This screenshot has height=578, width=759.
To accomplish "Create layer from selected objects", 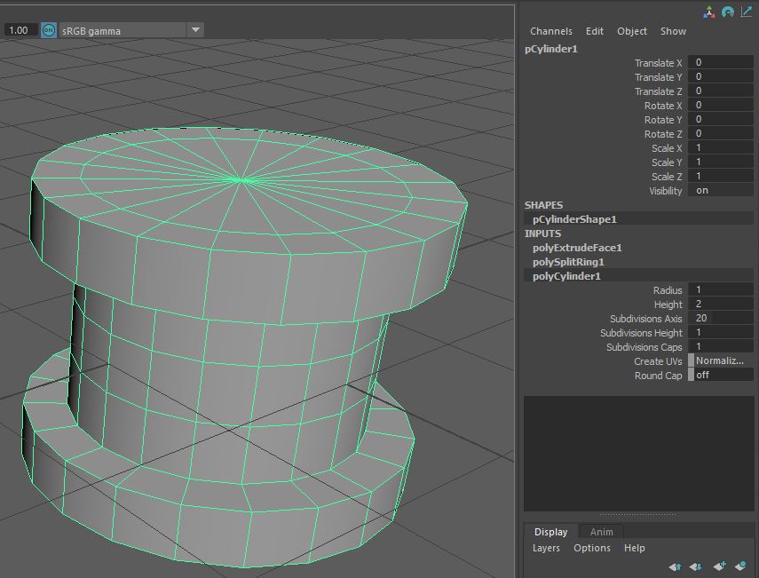I will click(740, 566).
